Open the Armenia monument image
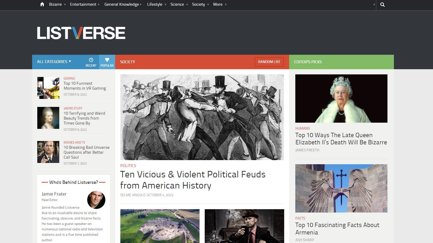This screenshot has height=243, width=433. (x=341, y=188)
